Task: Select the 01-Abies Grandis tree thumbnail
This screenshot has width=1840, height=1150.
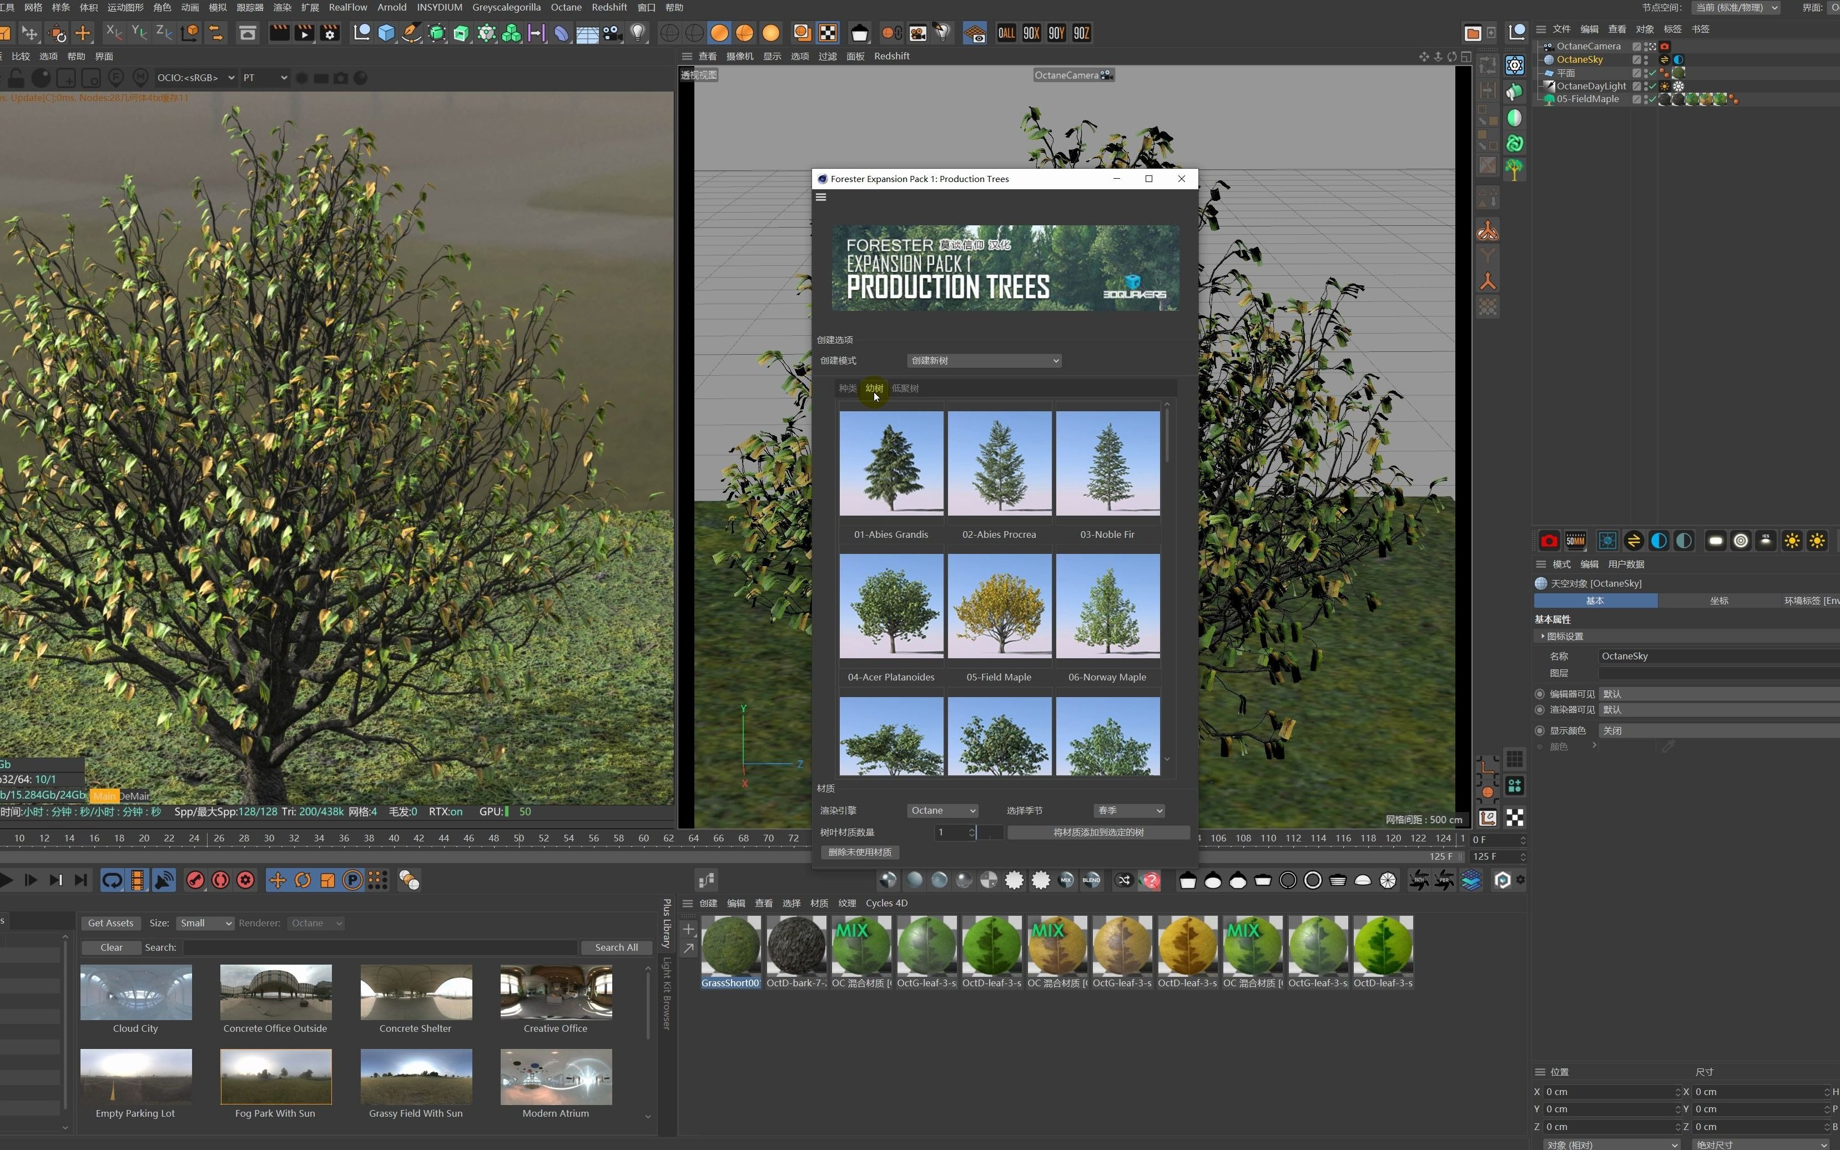Action: coord(891,462)
